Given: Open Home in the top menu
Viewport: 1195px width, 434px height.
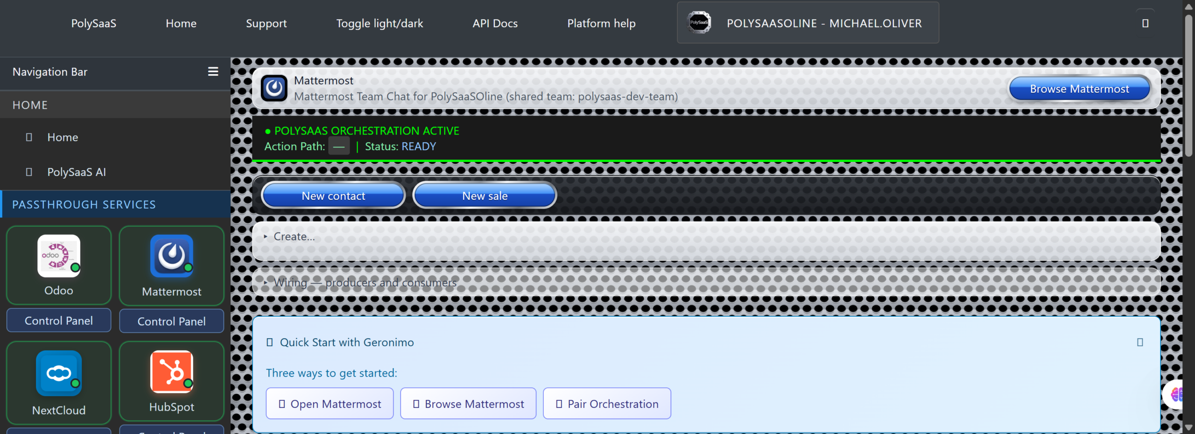Looking at the screenshot, I should (181, 23).
